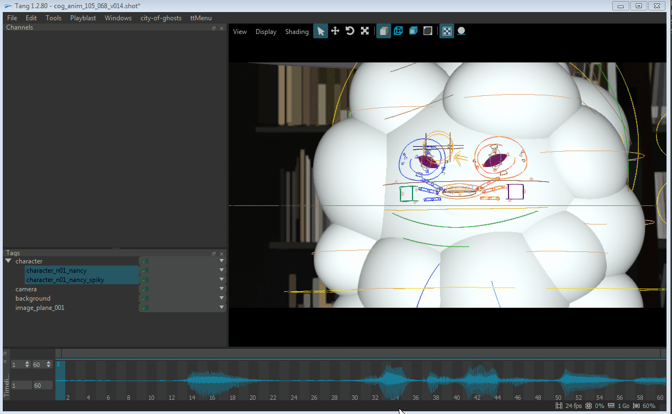Select the arrow selection tool

tap(321, 31)
